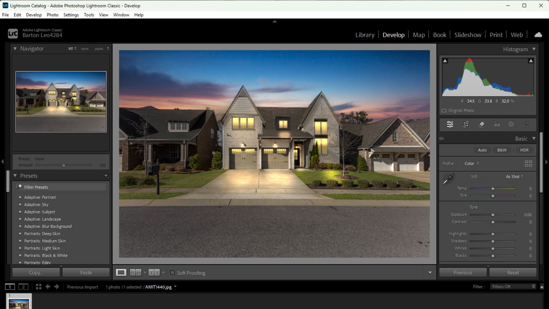Click the Copy... button
This screenshot has height=309, width=549.
36,273
